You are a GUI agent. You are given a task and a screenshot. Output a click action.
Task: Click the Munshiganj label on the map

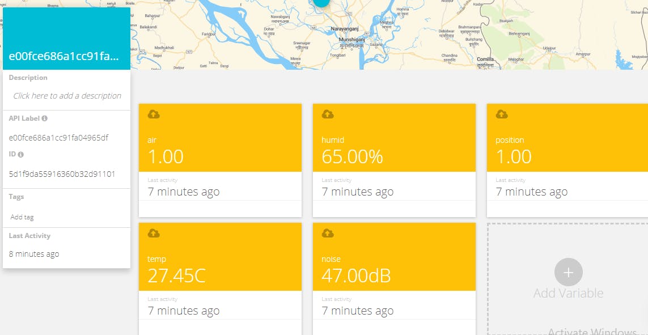point(351,39)
